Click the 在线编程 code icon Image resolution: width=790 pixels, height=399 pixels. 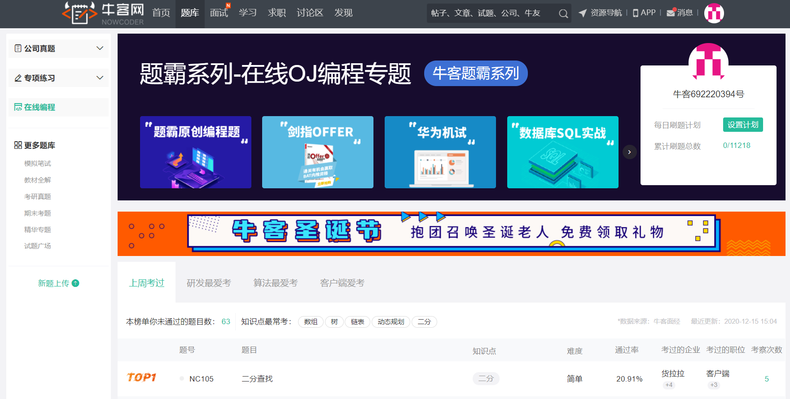[x=18, y=107]
